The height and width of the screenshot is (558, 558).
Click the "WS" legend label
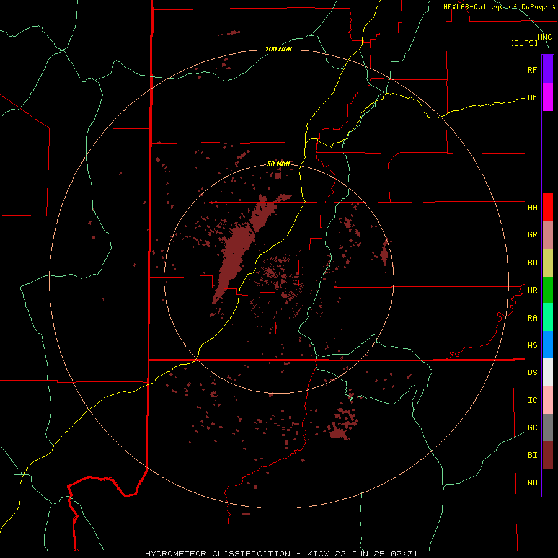click(x=532, y=345)
